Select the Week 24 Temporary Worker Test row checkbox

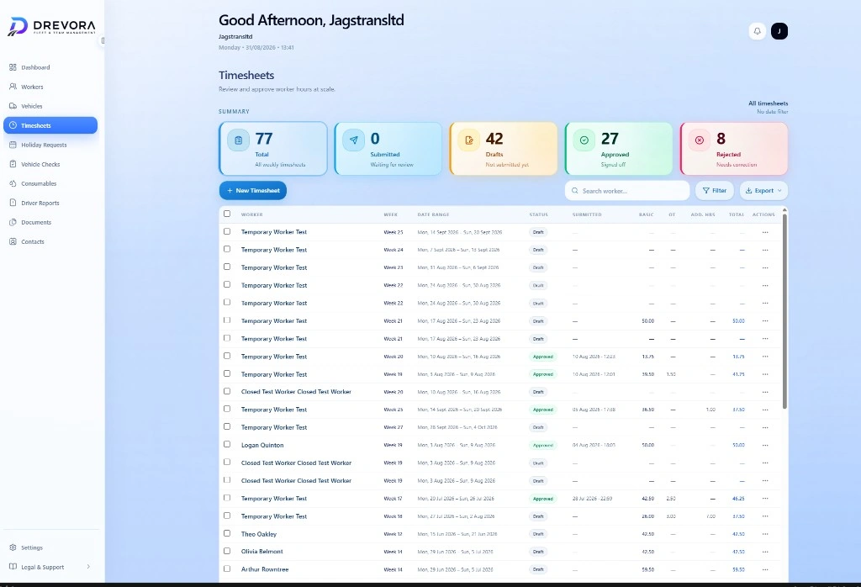[227, 249]
